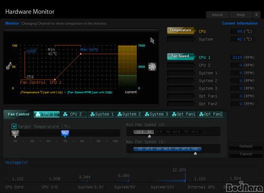This screenshot has height=193, width=264.
Task: Switch to System 1 fan control tab
Action: (101, 114)
